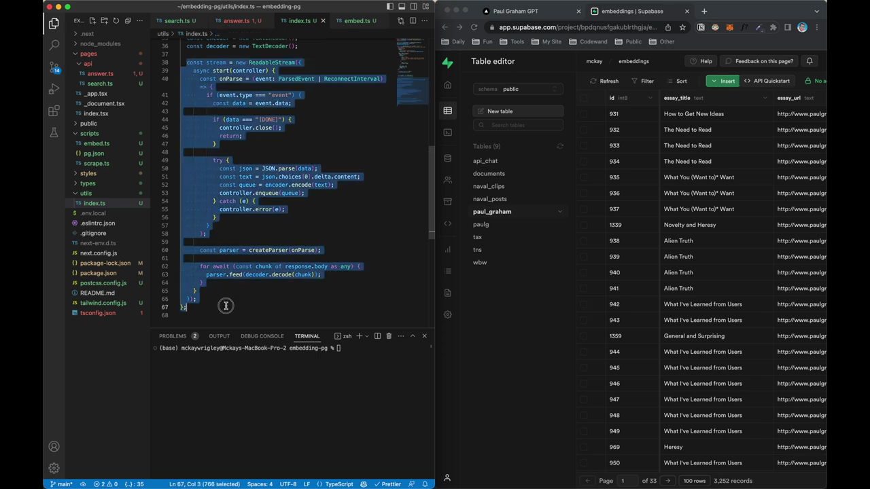
Task: Create a new folder in Explorer
Action: point(104,21)
